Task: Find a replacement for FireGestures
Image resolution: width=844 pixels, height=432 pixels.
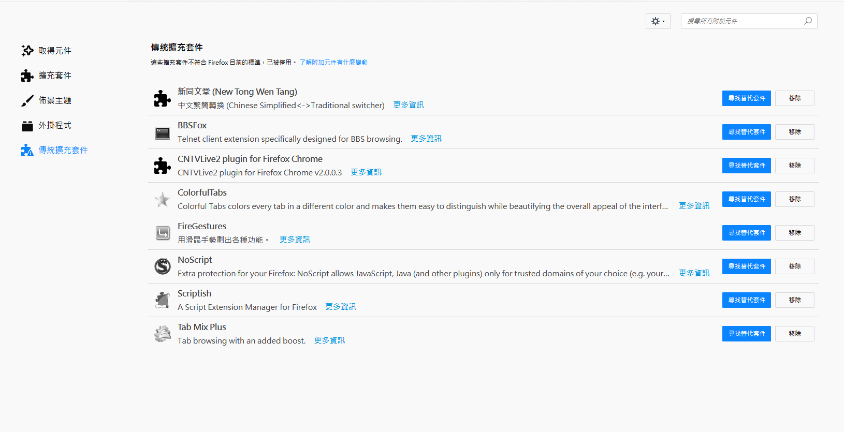Action: point(747,233)
